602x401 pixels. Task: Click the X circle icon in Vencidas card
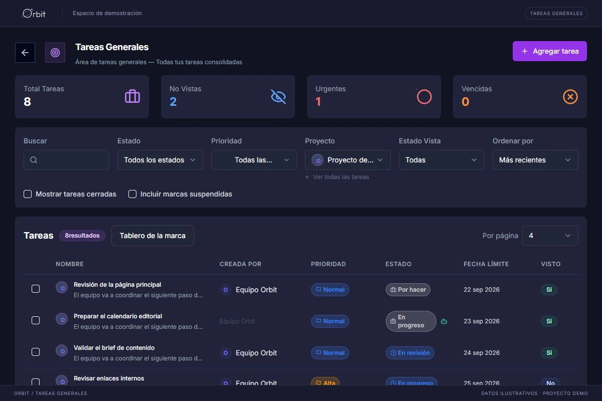(570, 96)
